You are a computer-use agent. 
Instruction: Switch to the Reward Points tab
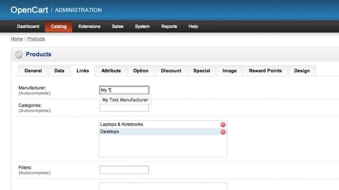point(265,71)
